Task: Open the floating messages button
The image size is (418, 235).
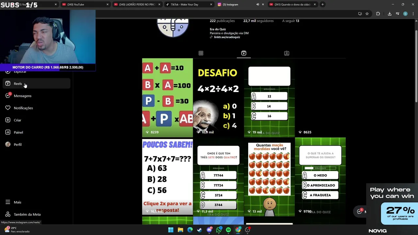Action: coord(360,211)
